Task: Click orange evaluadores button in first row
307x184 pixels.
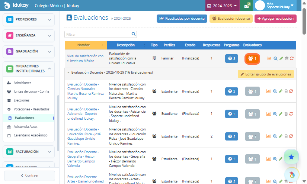Action: pyautogui.click(x=252, y=59)
